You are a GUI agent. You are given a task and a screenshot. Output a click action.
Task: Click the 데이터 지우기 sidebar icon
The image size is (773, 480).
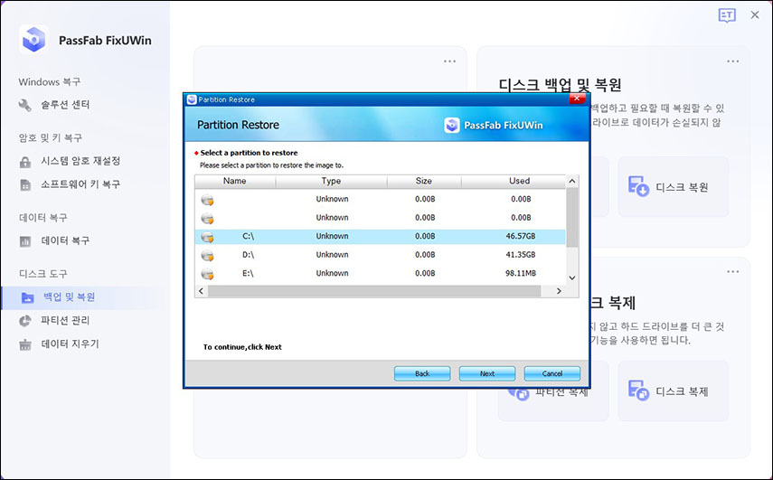click(25, 344)
